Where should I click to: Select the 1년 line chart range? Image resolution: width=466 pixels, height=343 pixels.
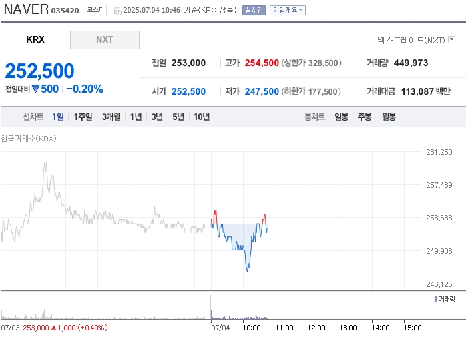(x=136, y=117)
